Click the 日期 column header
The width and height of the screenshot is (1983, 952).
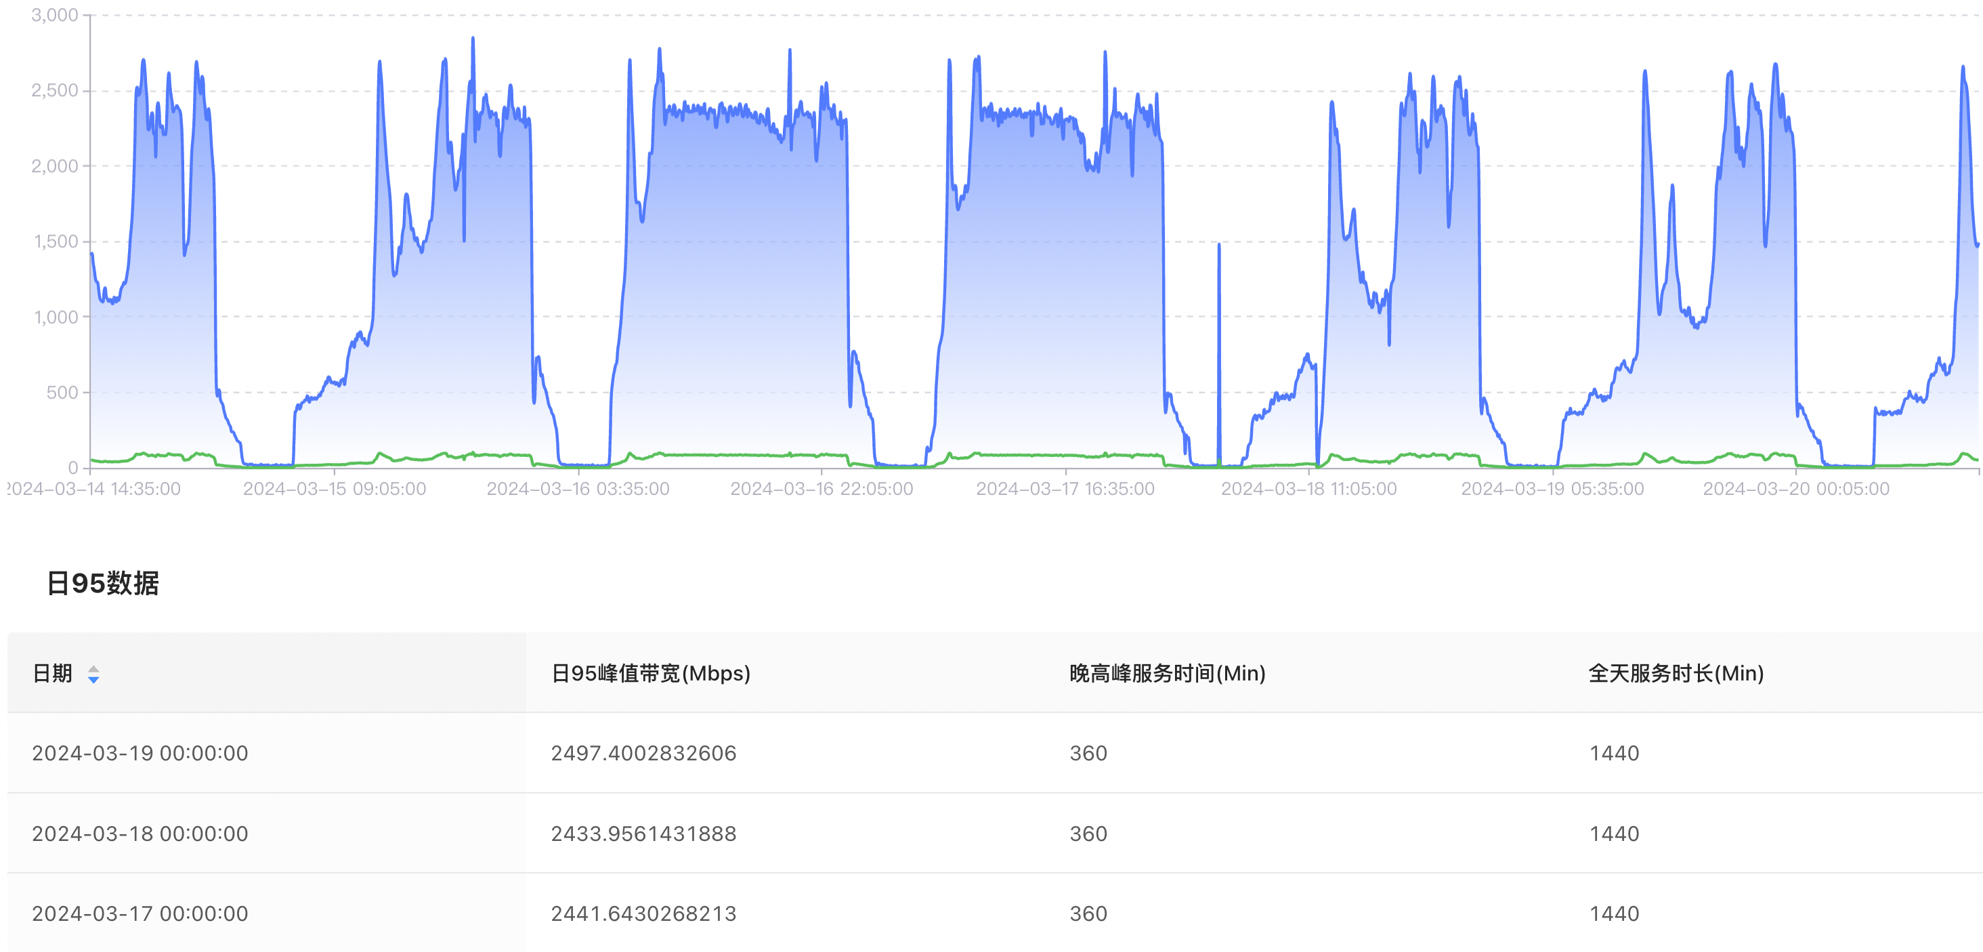pyautogui.click(x=266, y=674)
